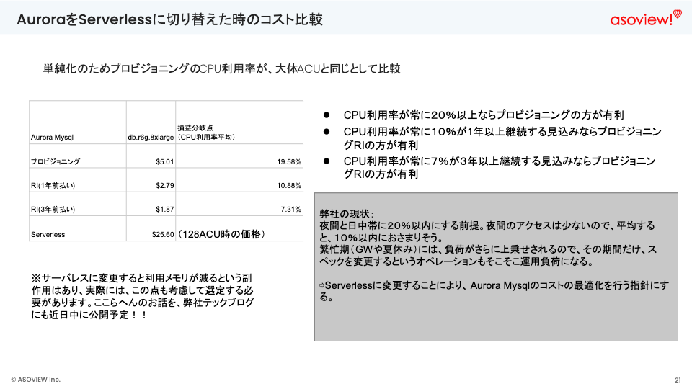Click the footnote starting '※サーバレスに変更すると'
The height and width of the screenshot is (389, 692).
pos(142,296)
